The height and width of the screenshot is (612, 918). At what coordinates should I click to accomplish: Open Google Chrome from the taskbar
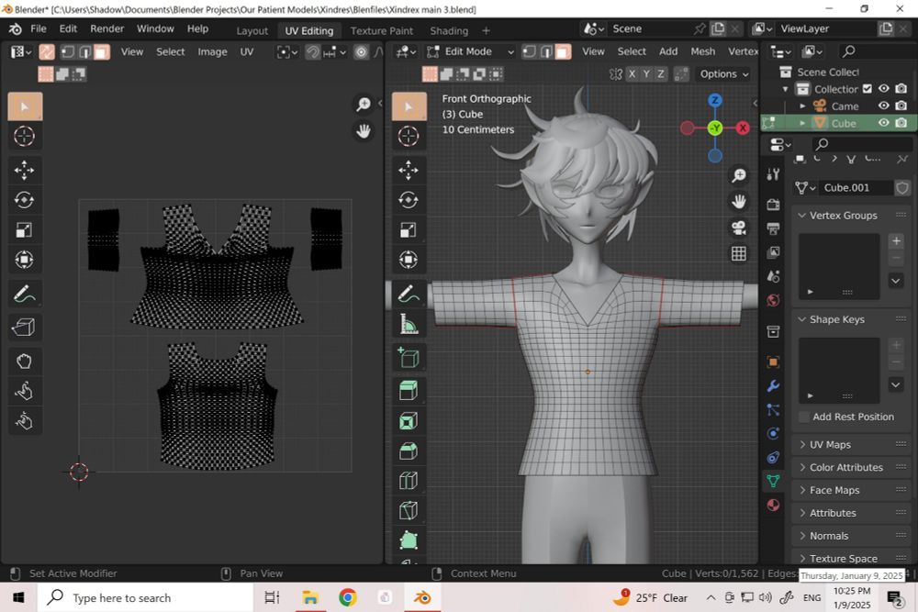[348, 597]
